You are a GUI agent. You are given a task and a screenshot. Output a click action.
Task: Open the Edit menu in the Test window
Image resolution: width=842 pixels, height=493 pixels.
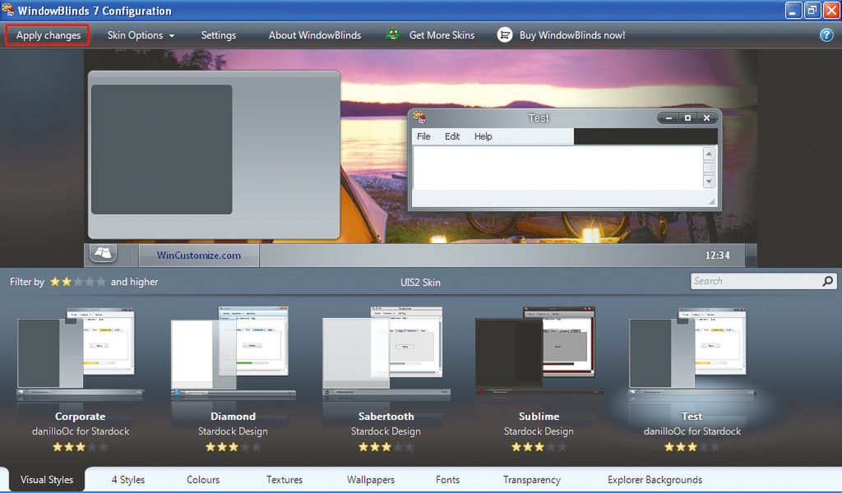coord(452,136)
